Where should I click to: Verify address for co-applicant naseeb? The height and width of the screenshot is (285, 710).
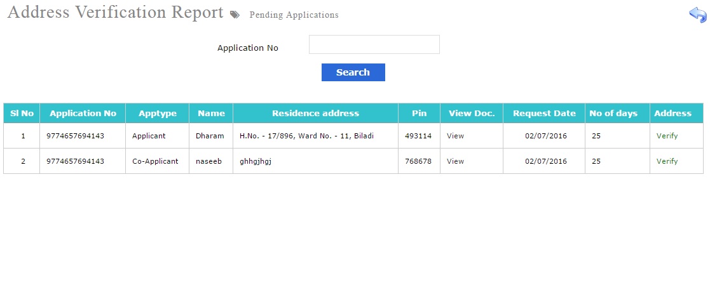pos(667,161)
